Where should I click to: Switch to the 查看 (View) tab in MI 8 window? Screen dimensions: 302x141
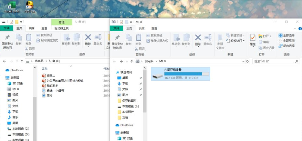tap(154, 28)
